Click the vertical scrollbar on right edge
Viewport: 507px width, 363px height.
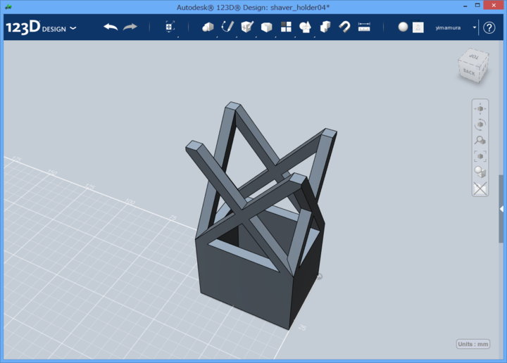point(501,209)
